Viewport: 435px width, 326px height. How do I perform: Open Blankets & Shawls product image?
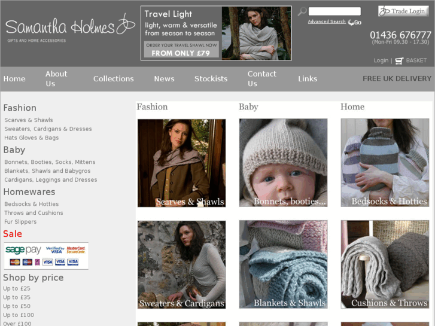tap(283, 264)
